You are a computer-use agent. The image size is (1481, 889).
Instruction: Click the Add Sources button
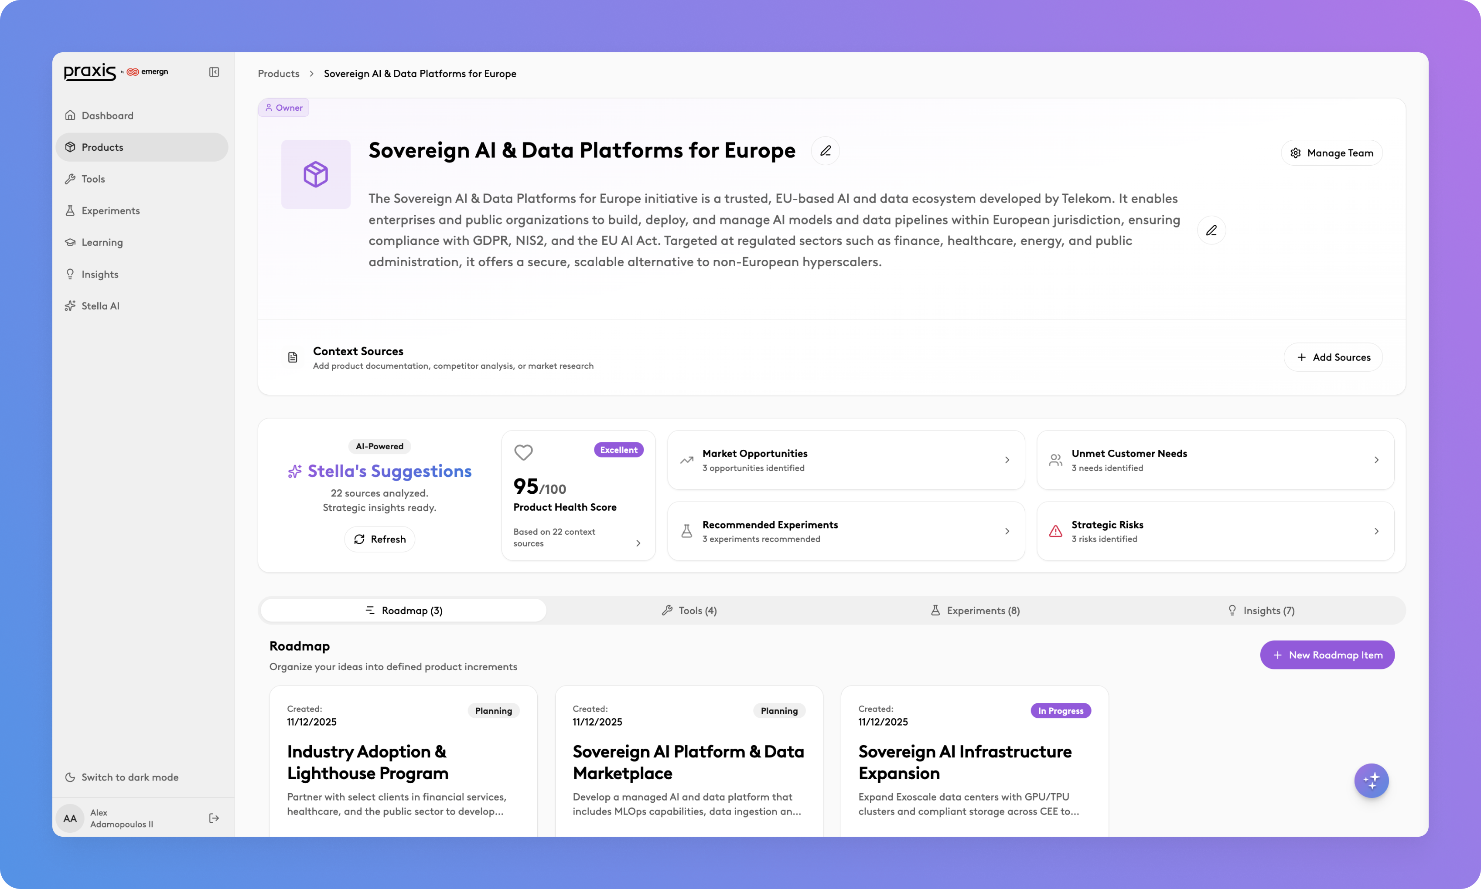pos(1333,357)
